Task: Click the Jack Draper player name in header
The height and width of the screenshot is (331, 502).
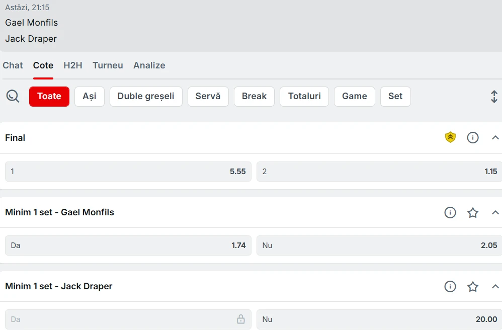Action: tap(31, 39)
